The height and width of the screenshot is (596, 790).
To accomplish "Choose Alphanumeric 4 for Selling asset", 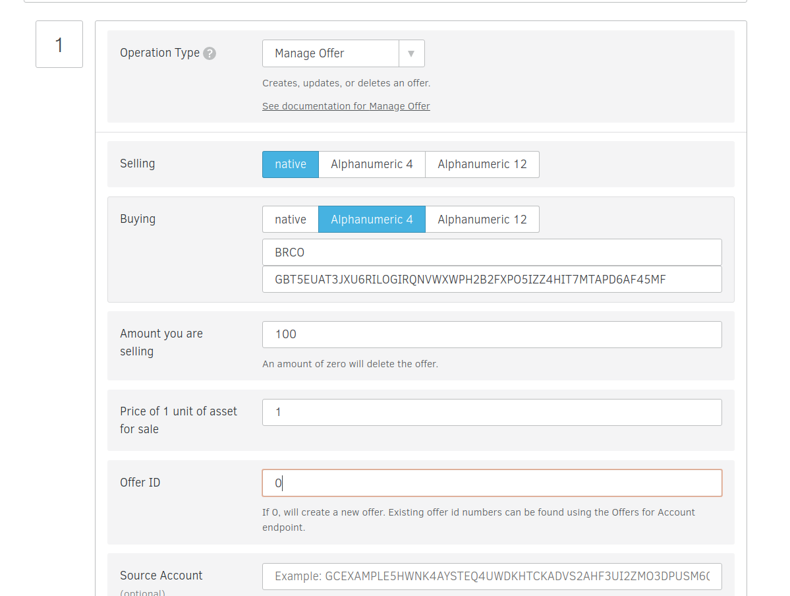I will coord(372,164).
